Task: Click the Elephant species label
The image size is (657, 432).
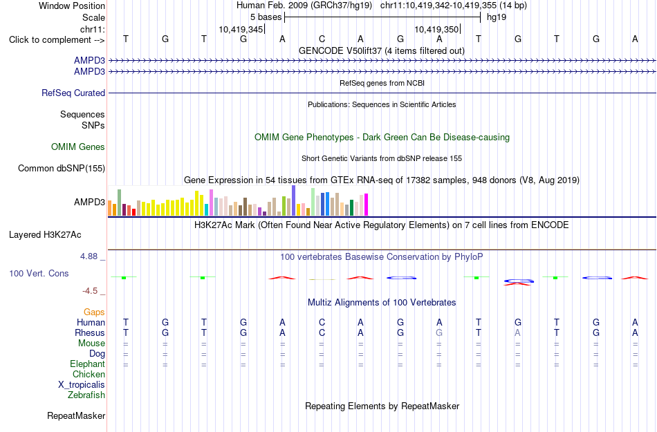Action: tap(88, 364)
